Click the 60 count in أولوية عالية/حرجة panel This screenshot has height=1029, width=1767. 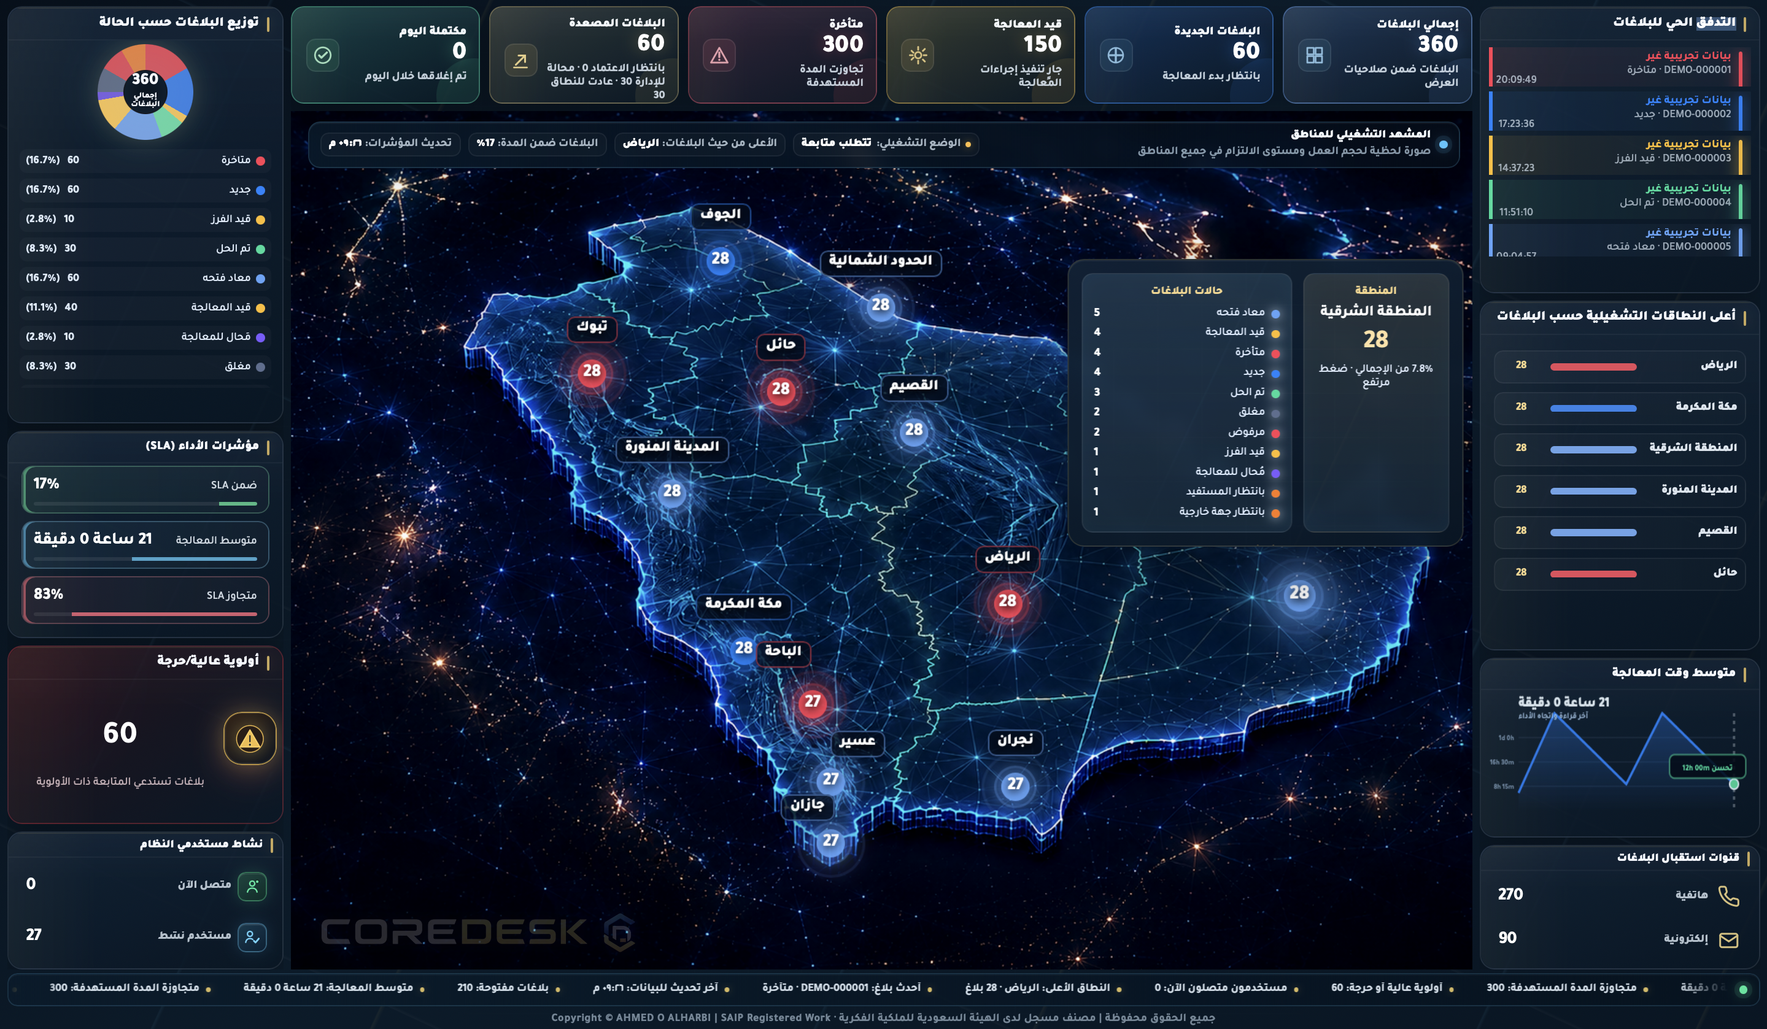pos(120,733)
